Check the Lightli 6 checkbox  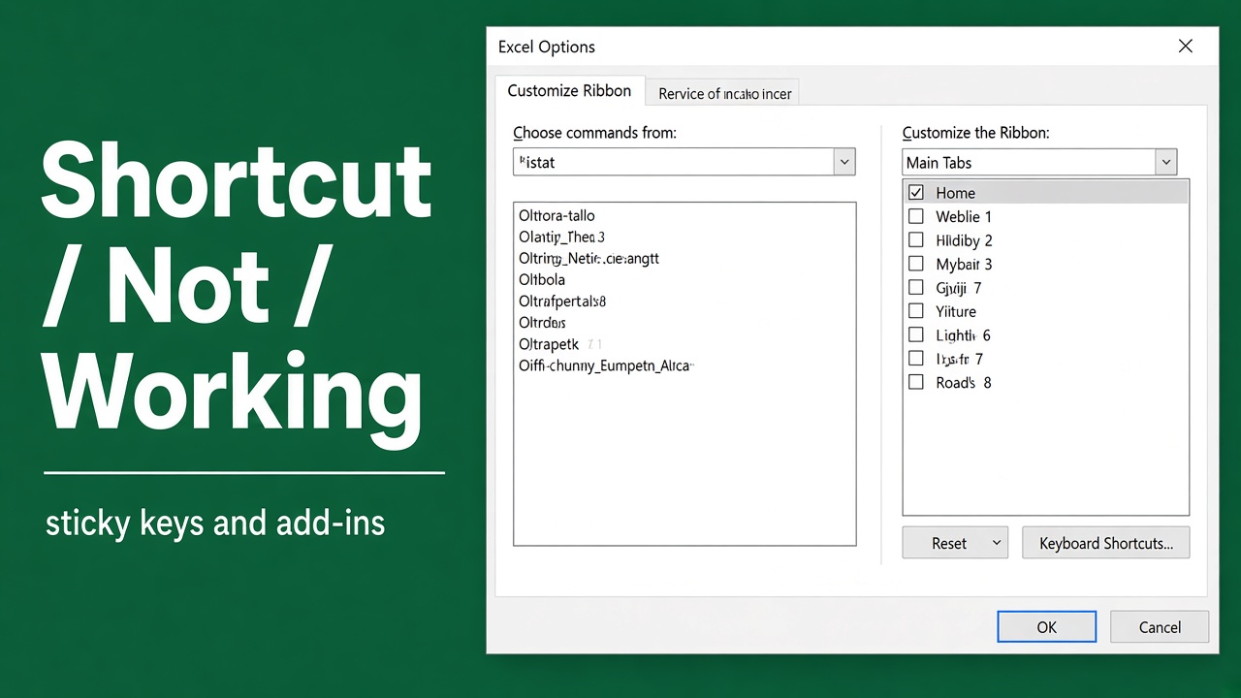915,335
